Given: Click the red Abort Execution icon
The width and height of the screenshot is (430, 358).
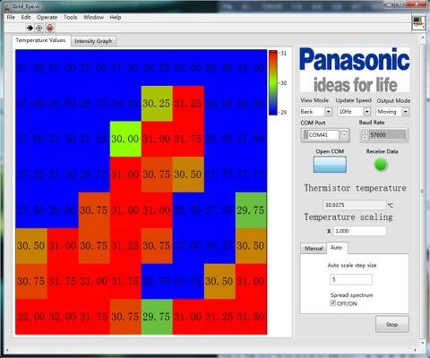Looking at the screenshot, I should click(x=50, y=28).
